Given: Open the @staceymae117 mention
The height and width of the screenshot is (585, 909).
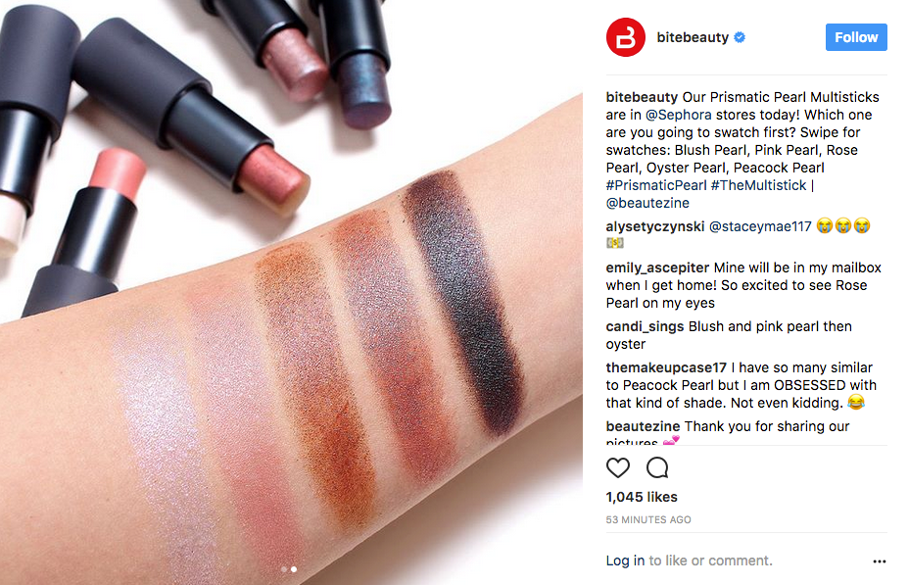Looking at the screenshot, I should 760,226.
